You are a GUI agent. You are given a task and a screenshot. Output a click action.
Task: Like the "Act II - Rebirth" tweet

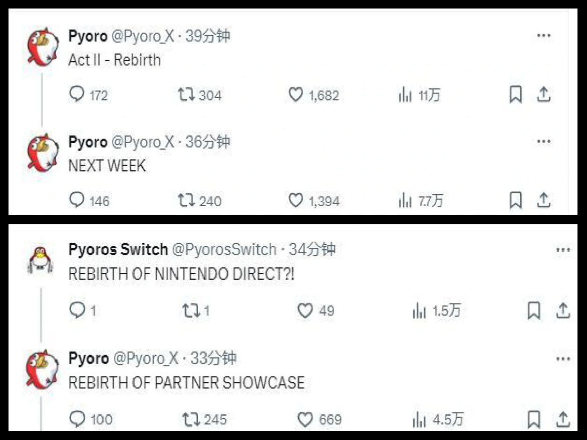(x=296, y=95)
